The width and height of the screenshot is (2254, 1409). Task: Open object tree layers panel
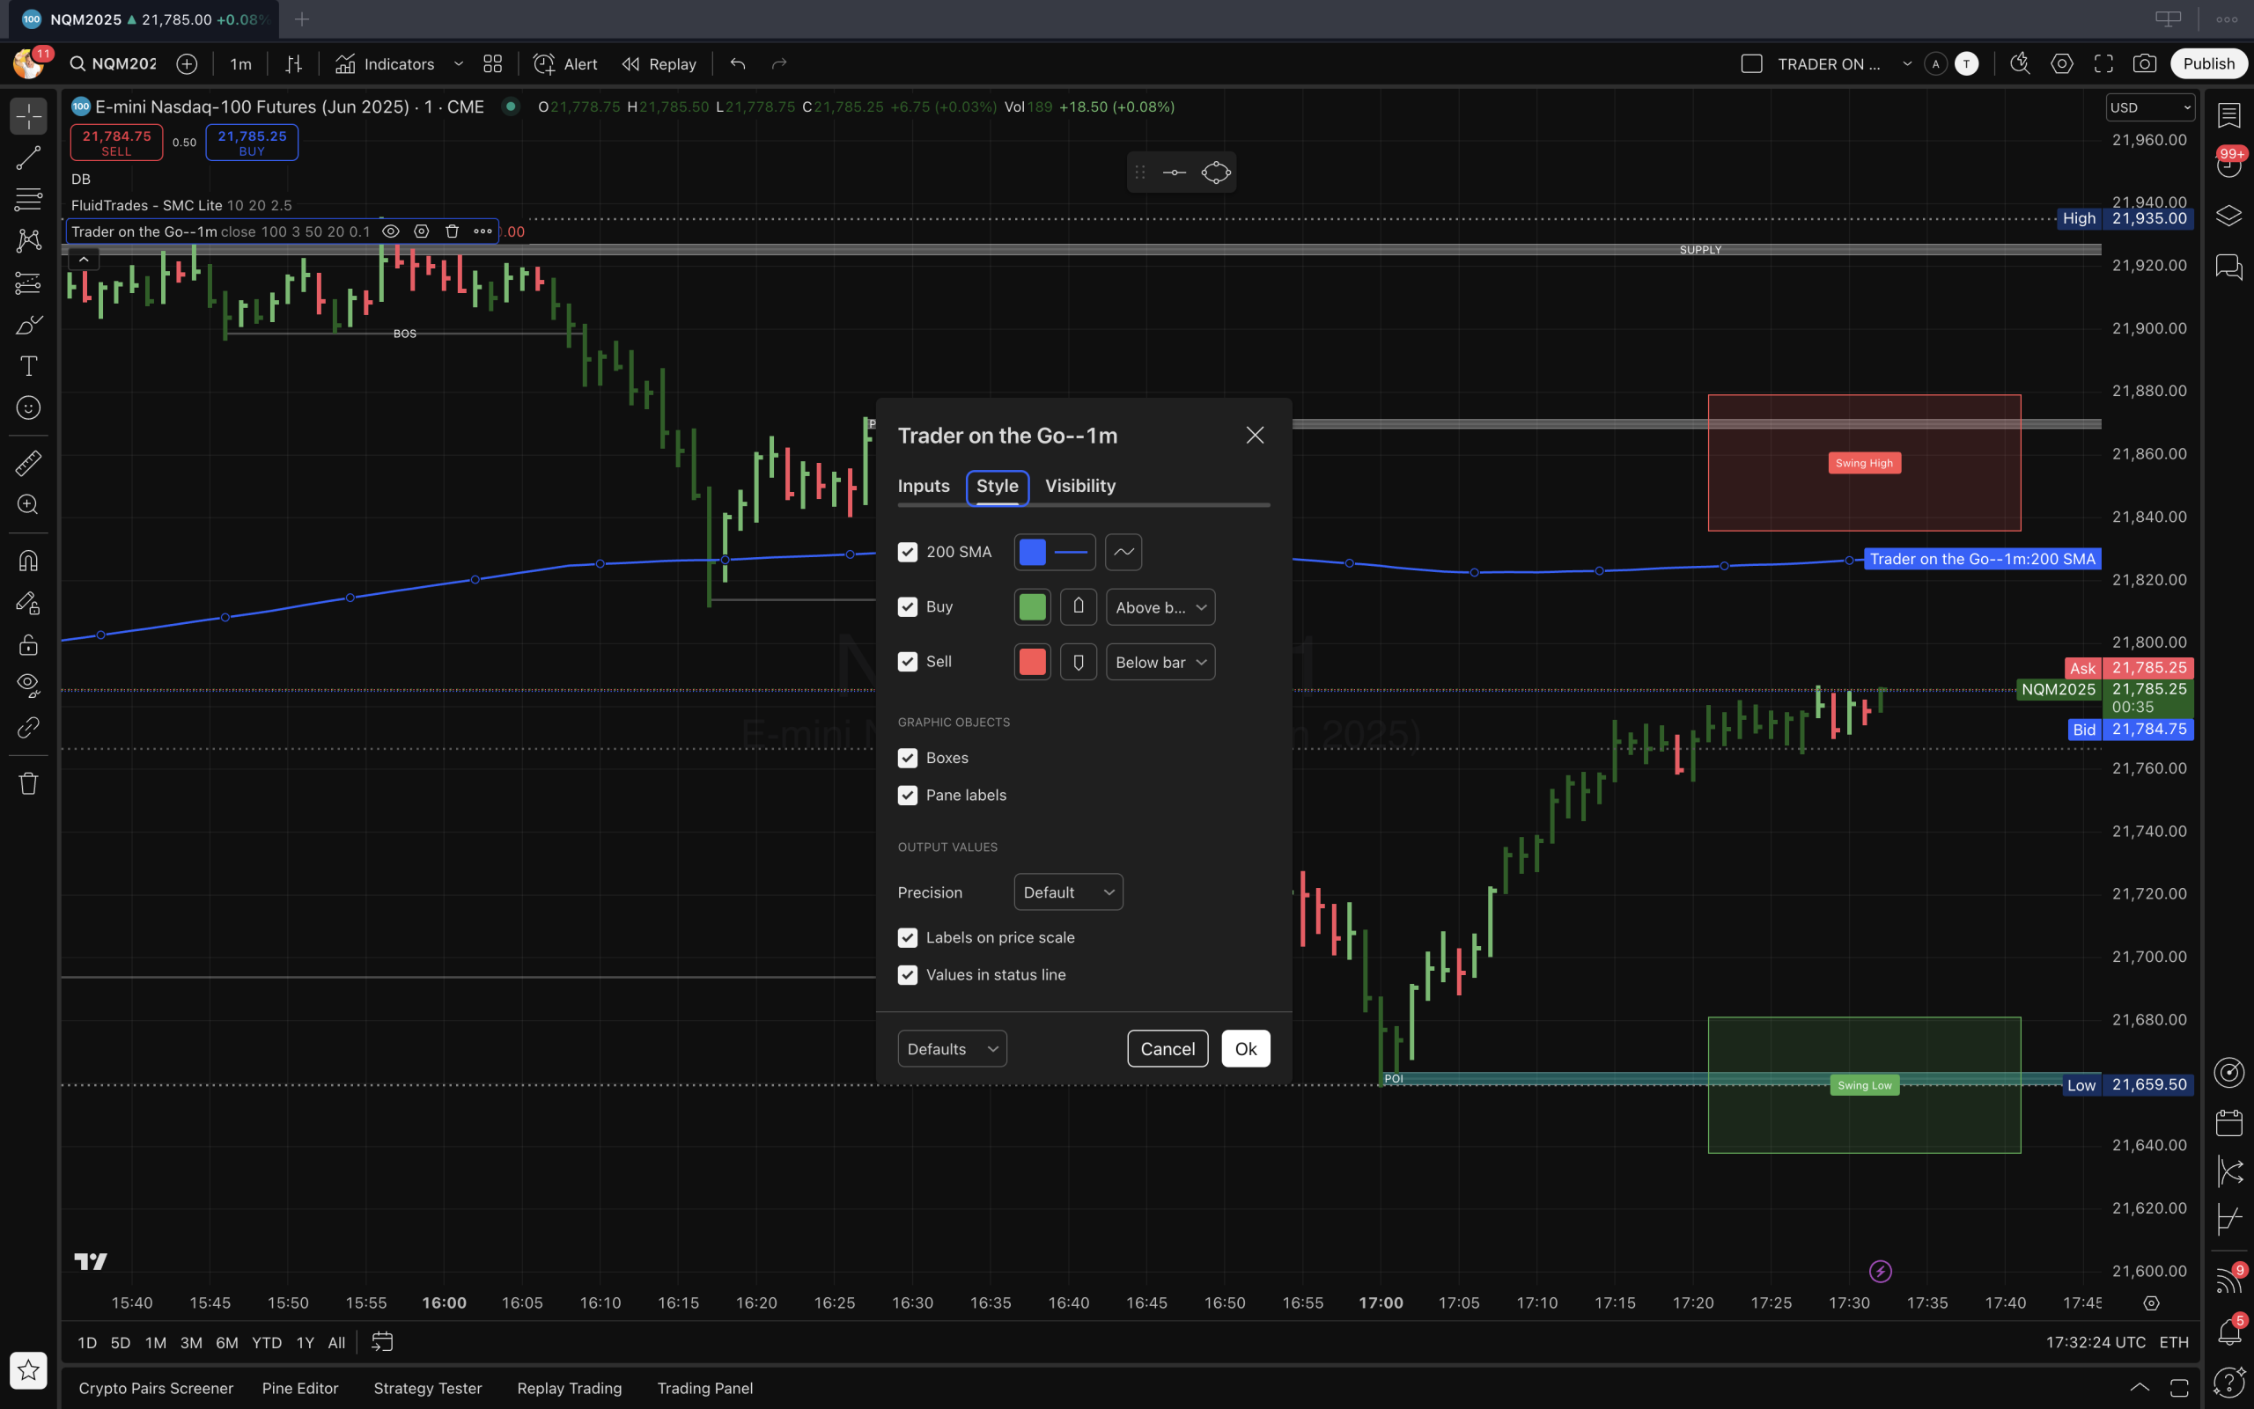[2228, 216]
